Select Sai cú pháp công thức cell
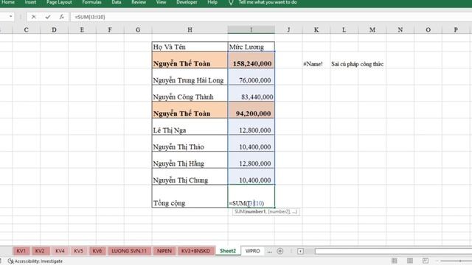Image resolution: width=472 pixels, height=265 pixels. pos(357,64)
